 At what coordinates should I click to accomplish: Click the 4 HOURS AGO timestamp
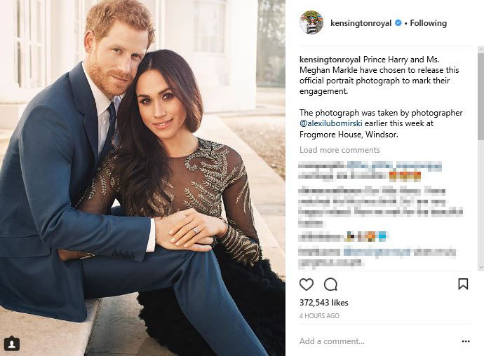pyautogui.click(x=319, y=316)
